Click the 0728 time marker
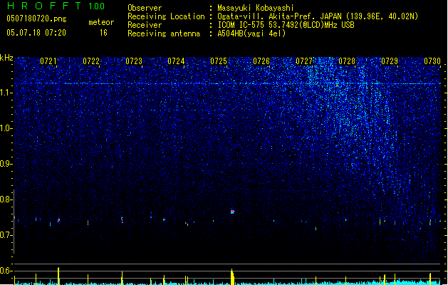Viewport: 448px width, 285px height. 347,61
